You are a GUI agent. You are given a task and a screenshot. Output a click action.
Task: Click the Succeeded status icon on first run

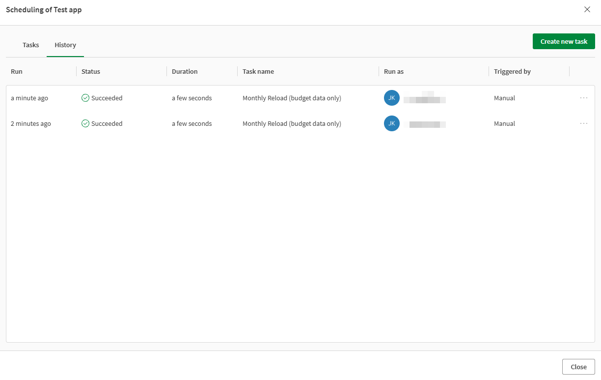85,98
